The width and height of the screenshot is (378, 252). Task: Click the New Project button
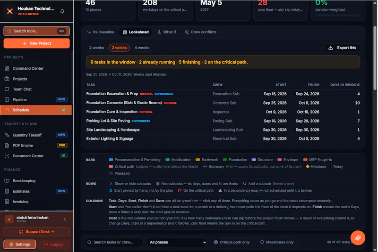(37, 43)
